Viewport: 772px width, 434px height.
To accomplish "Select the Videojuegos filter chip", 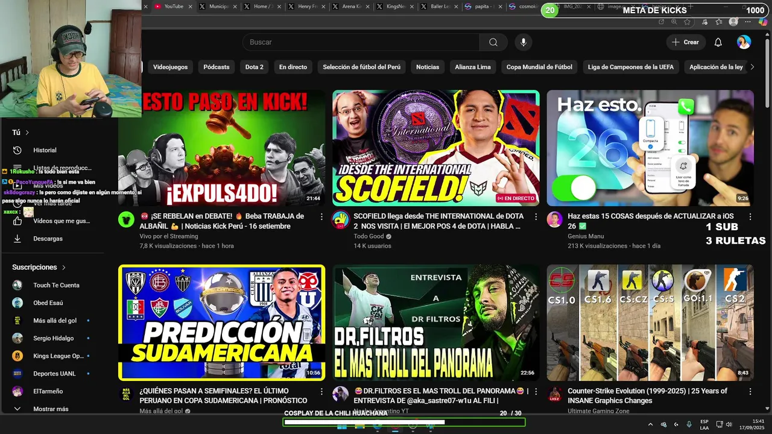I will click(170, 67).
